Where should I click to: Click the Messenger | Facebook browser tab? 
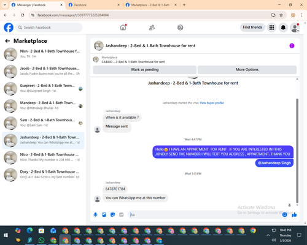click(x=37, y=5)
